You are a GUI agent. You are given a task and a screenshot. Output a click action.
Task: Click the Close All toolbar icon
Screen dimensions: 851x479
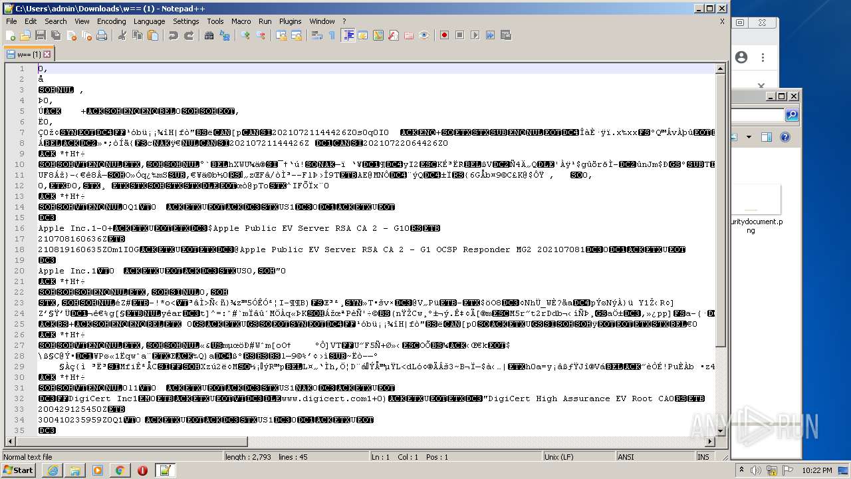pos(86,35)
